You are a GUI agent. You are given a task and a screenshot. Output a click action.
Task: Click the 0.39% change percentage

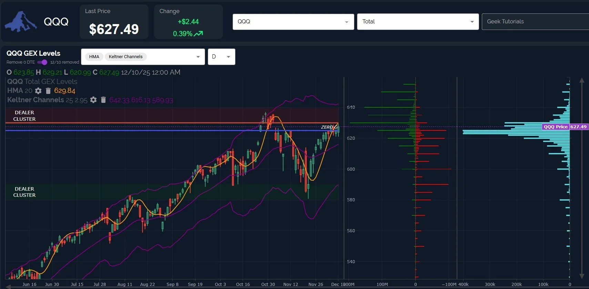[x=183, y=34]
